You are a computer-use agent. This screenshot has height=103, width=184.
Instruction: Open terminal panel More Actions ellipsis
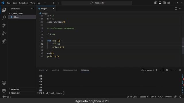[171, 70]
